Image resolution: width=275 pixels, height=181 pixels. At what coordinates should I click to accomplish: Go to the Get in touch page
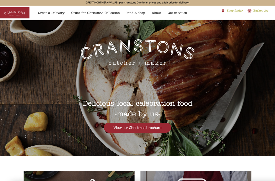[177, 13]
